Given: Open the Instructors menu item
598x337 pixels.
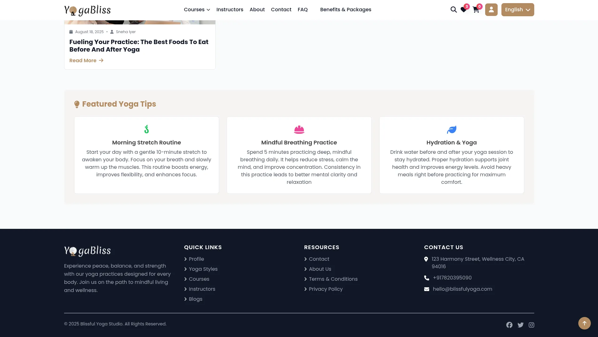Looking at the screenshot, I should (x=230, y=10).
